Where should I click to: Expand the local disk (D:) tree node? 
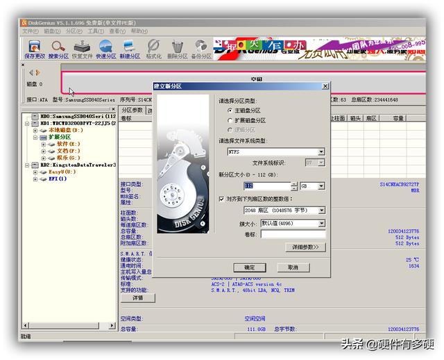35,131
